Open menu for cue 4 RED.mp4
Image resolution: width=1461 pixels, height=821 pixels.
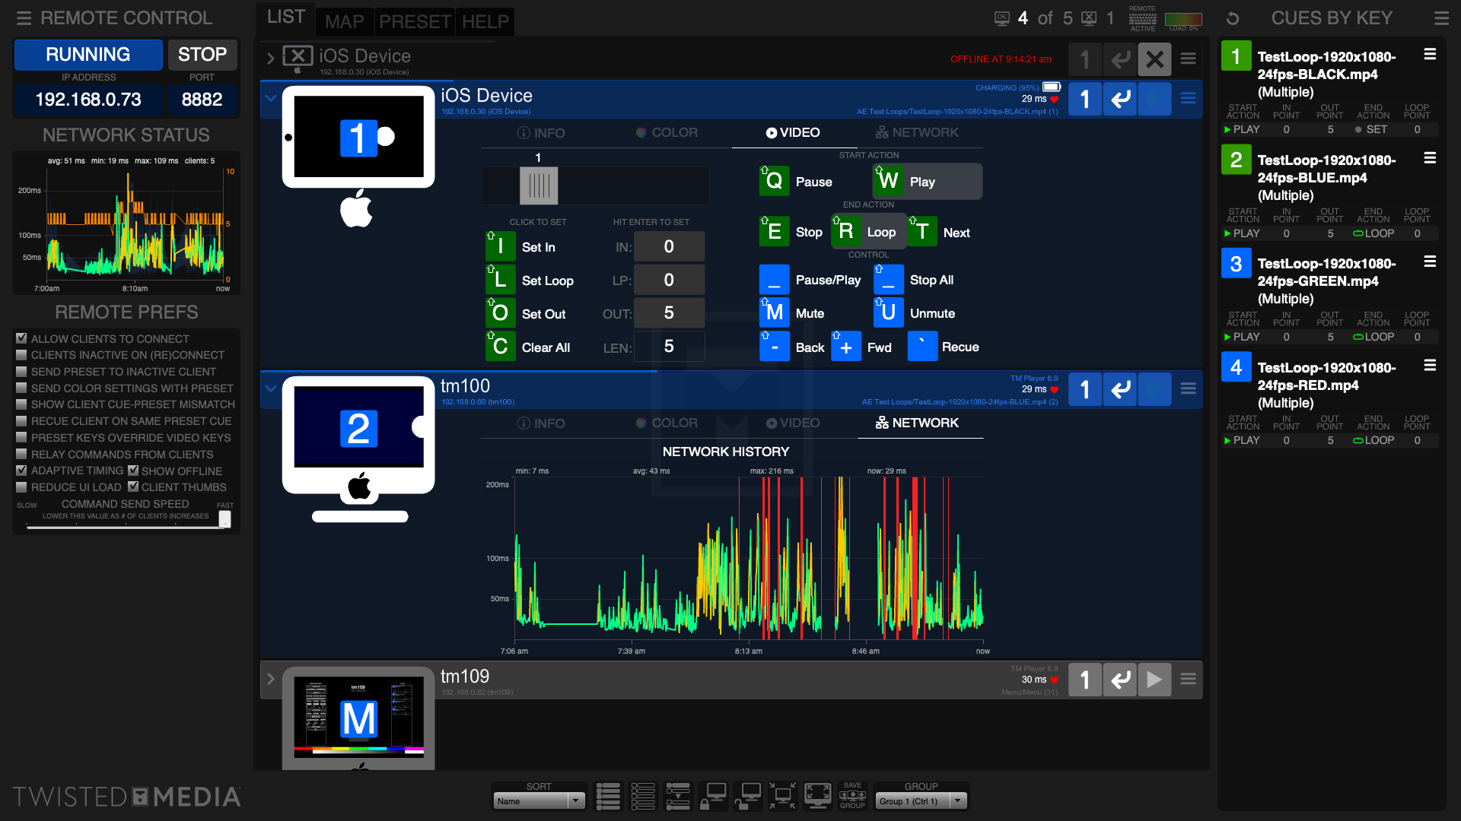[1430, 366]
